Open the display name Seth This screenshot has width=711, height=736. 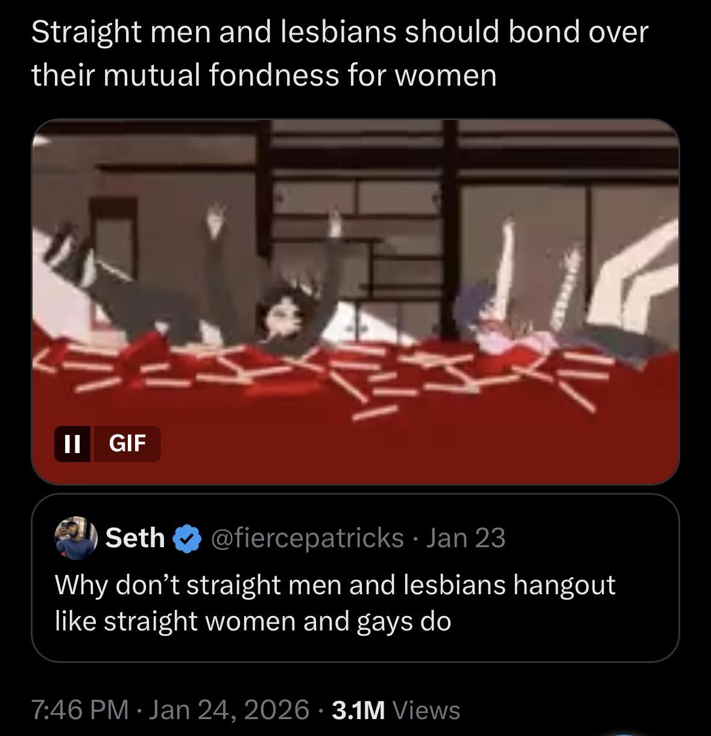pos(135,538)
